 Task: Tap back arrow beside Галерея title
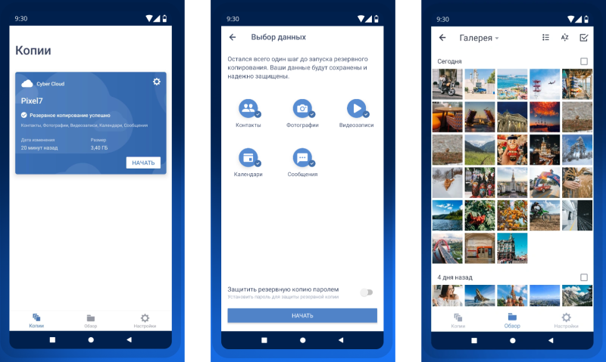tap(442, 37)
